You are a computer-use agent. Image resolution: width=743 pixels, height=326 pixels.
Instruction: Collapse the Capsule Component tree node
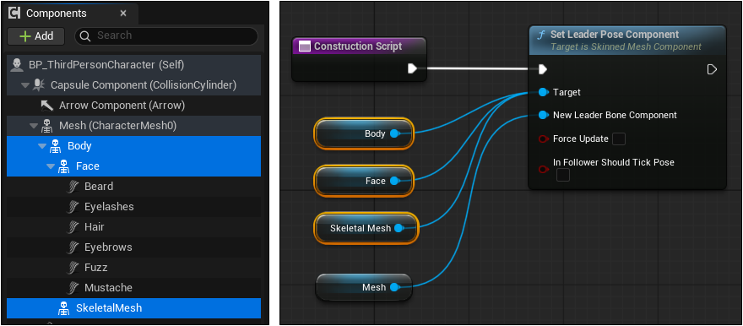pyautogui.click(x=25, y=86)
